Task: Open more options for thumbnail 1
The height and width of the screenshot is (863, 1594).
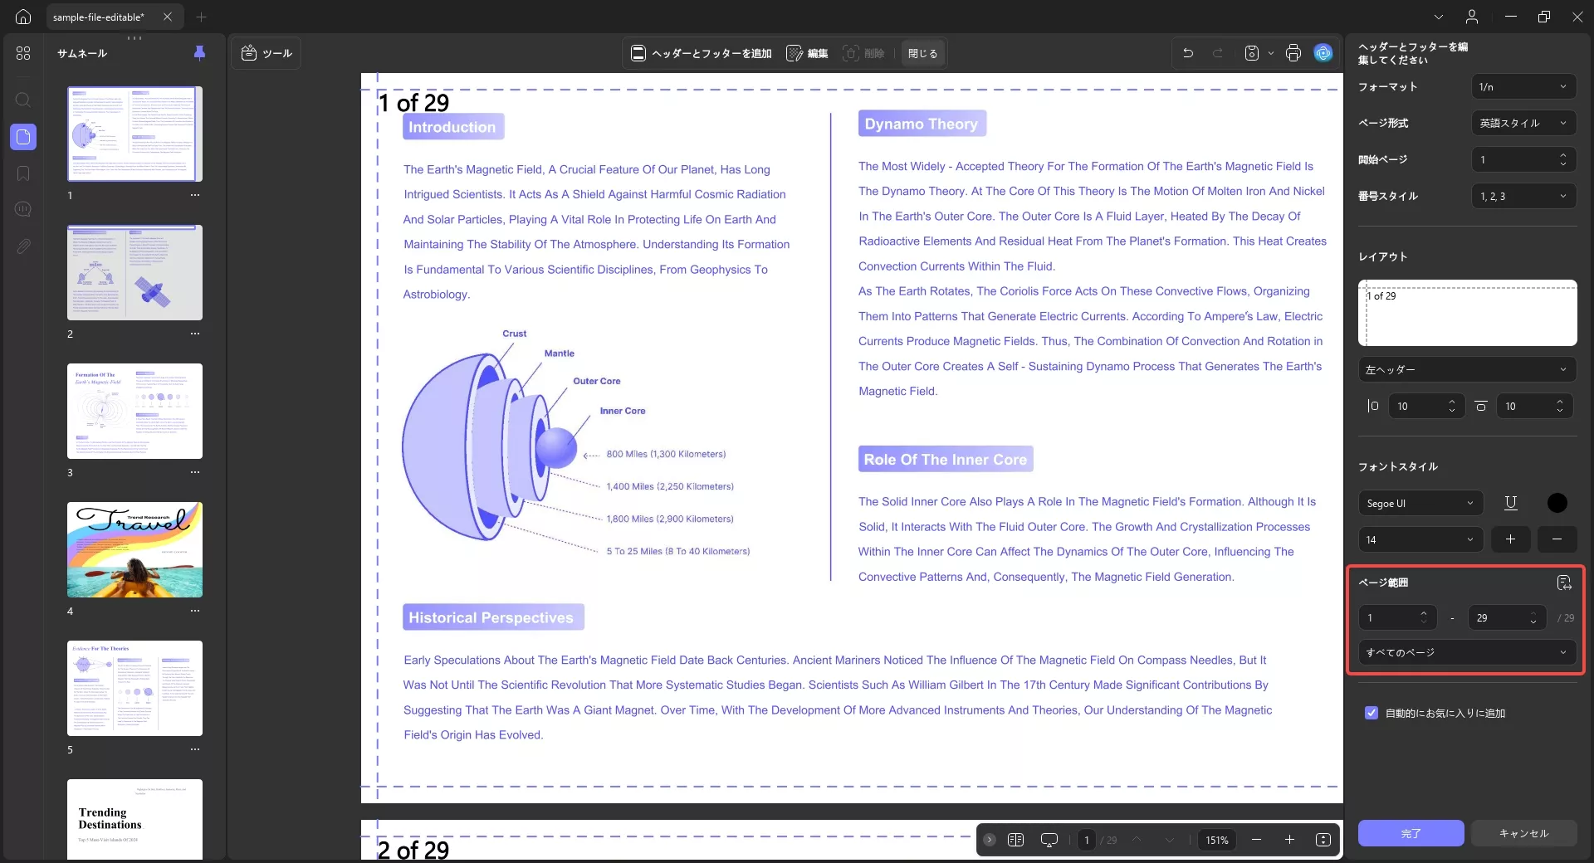Action: [x=195, y=195]
